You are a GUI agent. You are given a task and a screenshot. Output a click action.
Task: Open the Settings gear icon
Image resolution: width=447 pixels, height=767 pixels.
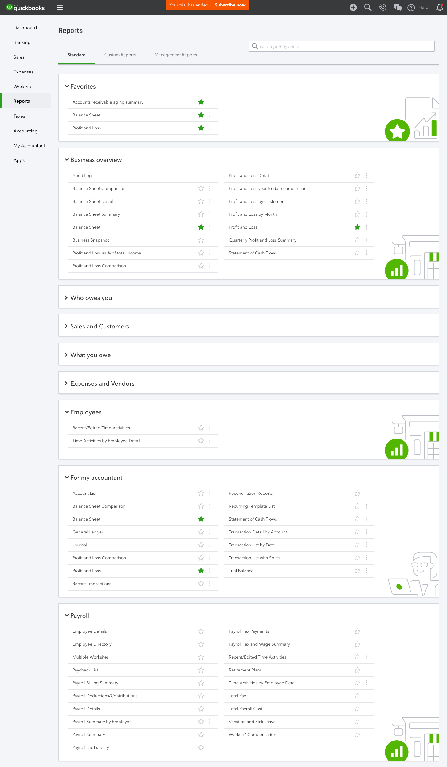[382, 7]
